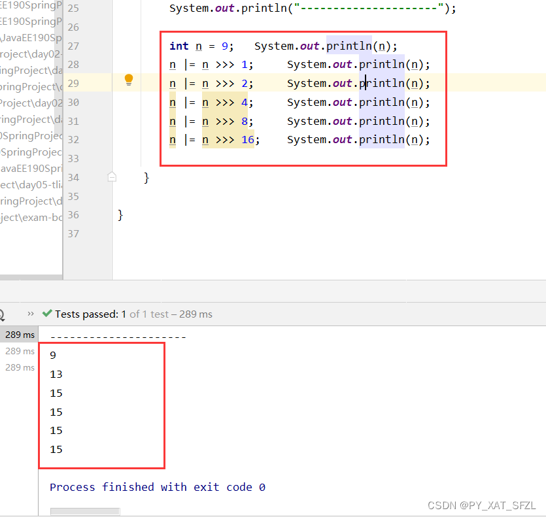The width and height of the screenshot is (546, 517).
Task: Click 'n |= n >>> 8;' statement
Action: (x=211, y=121)
